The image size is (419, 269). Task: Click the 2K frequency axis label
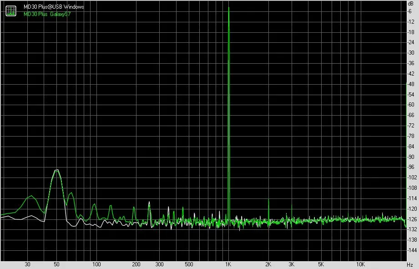(x=268, y=264)
